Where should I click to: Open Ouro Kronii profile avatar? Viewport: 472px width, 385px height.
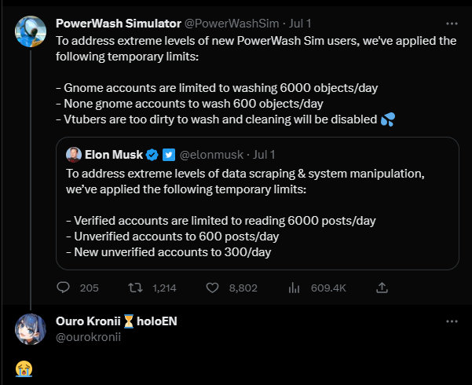pos(31,329)
